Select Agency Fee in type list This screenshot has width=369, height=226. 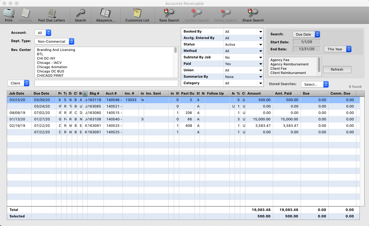280,60
